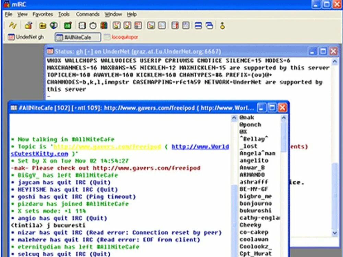This screenshot has height=257, width=343.
Task: Select bukuroshi in the nickname list
Action: (x=256, y=211)
